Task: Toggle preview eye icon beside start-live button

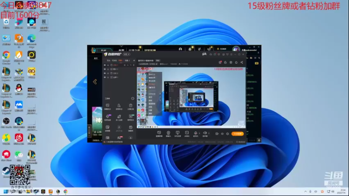Action: pyautogui.click(x=222, y=134)
